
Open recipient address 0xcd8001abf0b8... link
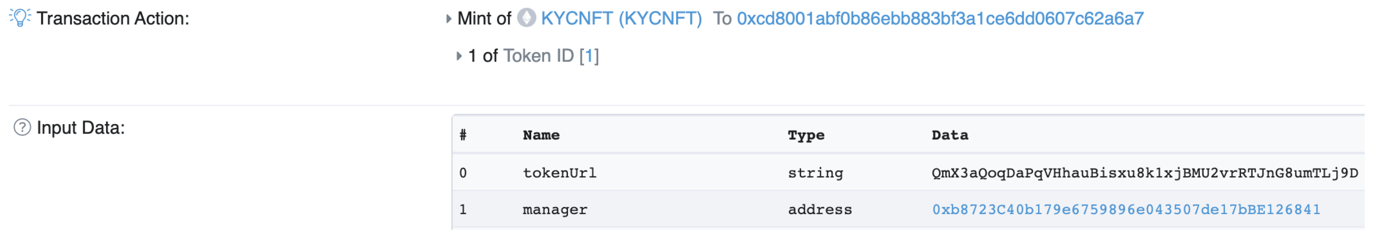tap(939, 19)
